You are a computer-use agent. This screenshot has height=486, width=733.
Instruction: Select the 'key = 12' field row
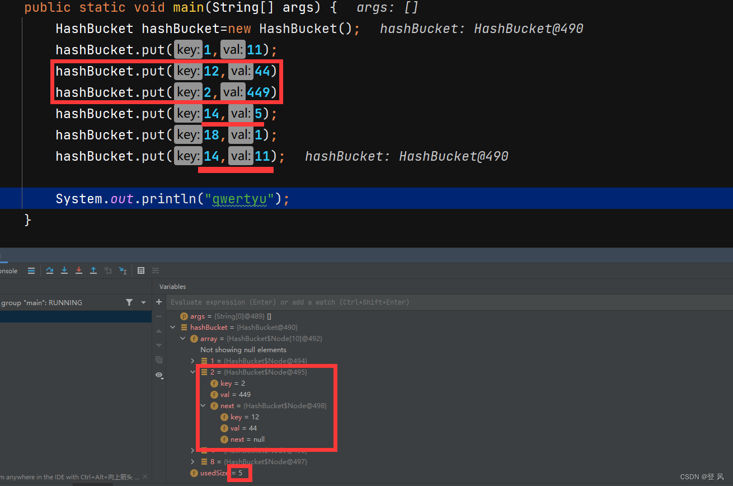click(x=450, y=417)
